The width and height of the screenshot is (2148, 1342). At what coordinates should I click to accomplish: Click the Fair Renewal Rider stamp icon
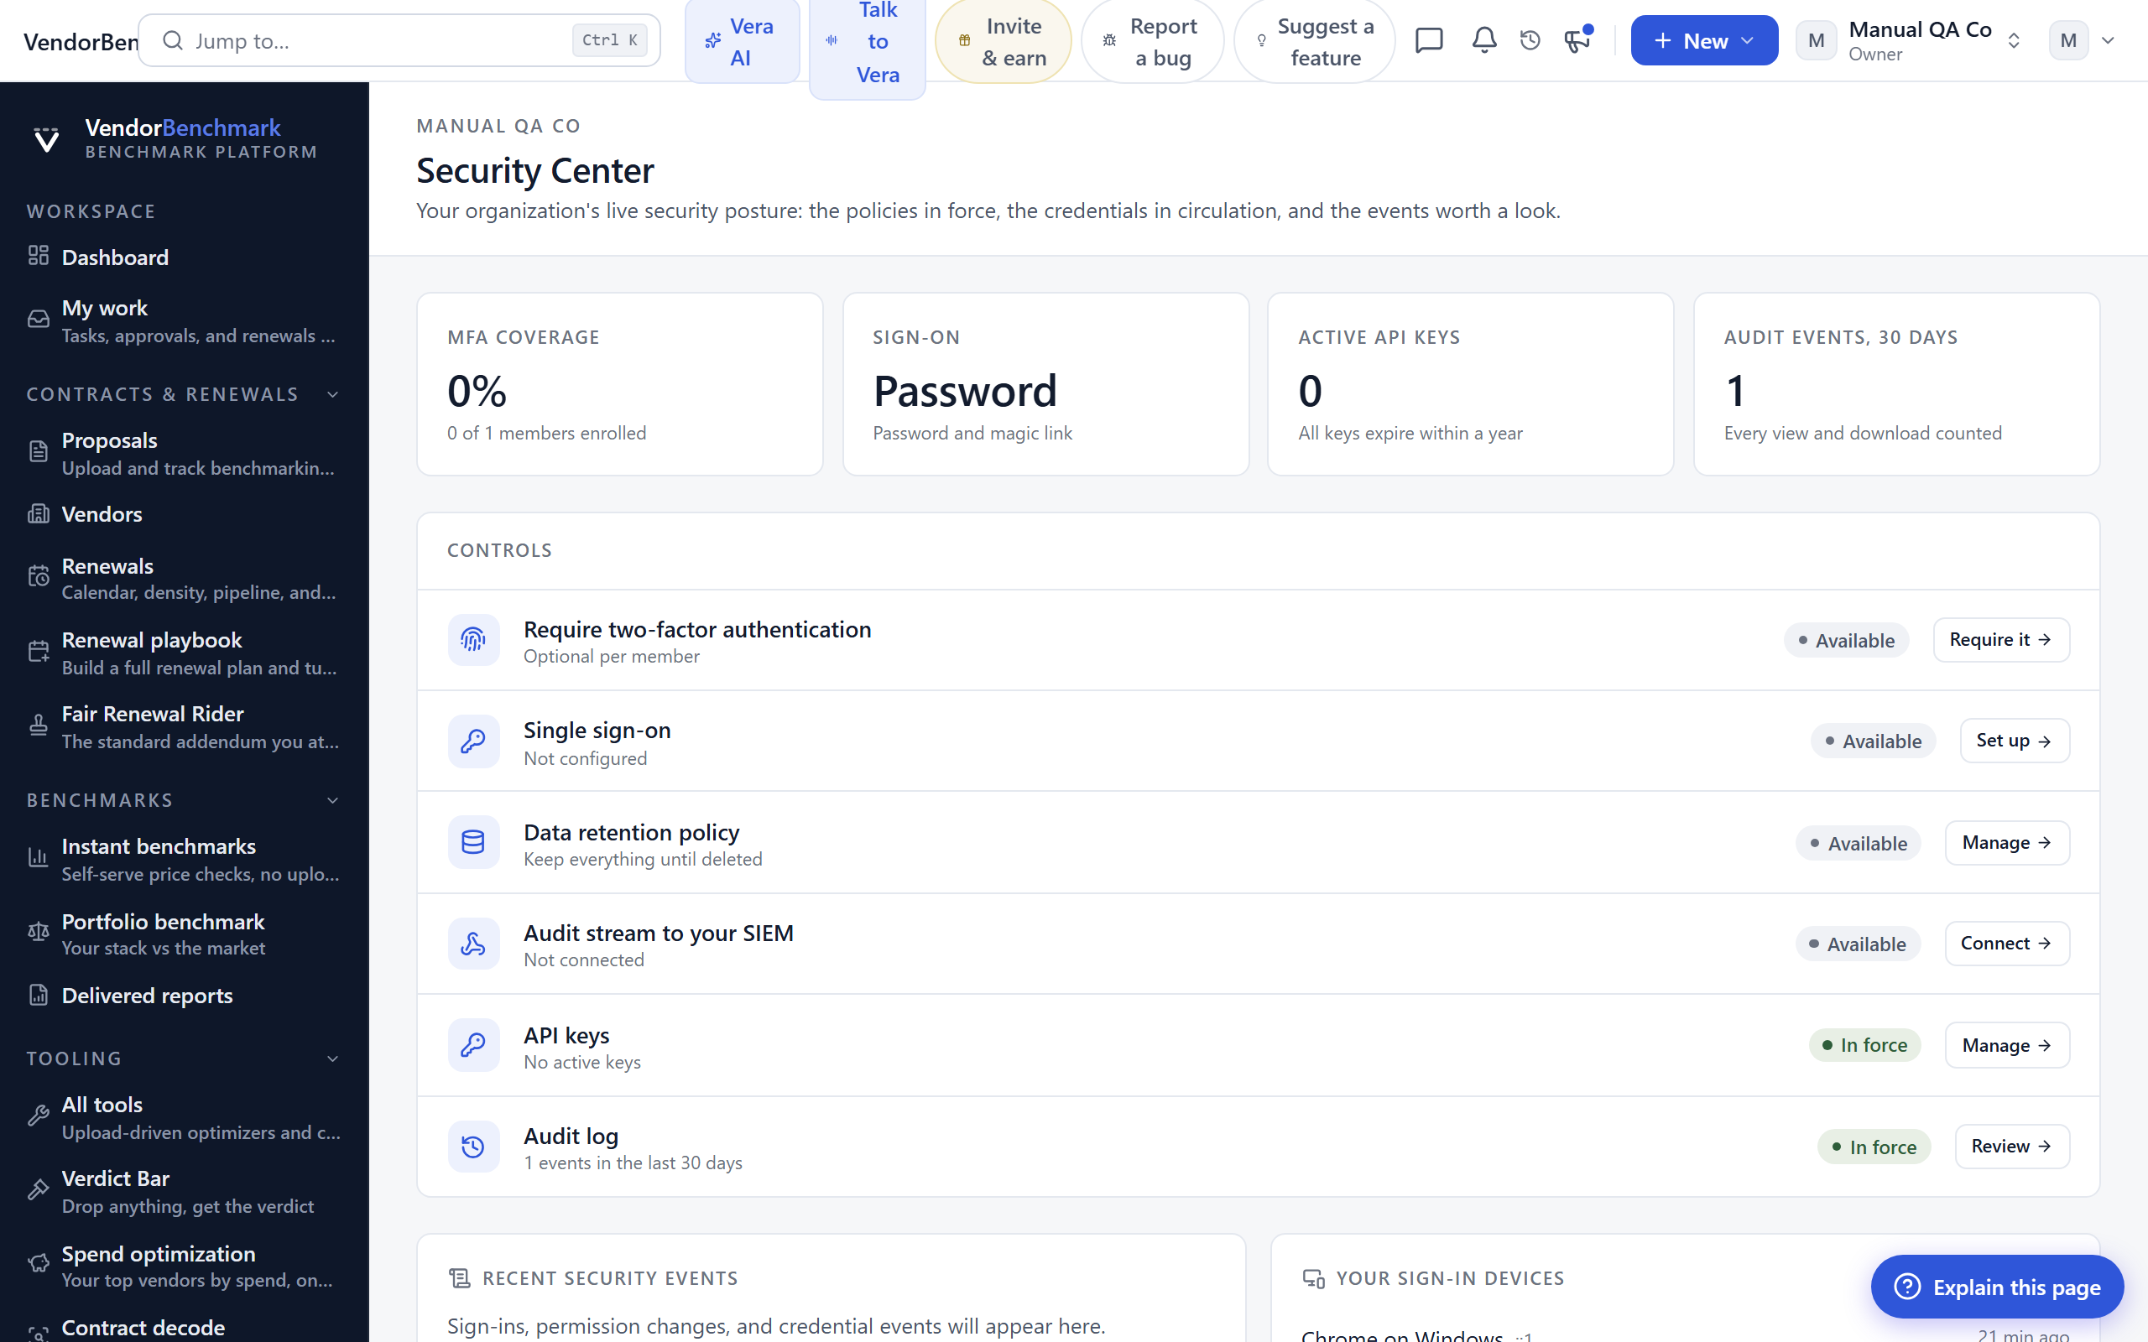click(x=38, y=726)
